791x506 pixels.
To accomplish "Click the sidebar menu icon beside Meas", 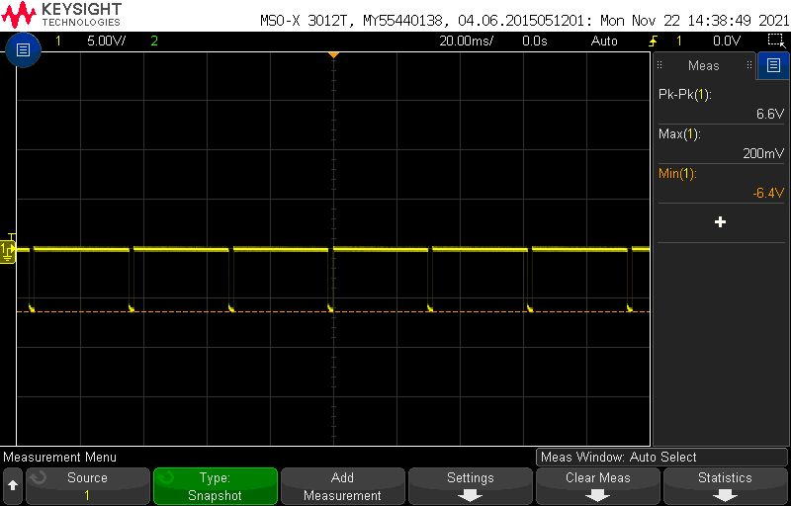I will point(773,66).
